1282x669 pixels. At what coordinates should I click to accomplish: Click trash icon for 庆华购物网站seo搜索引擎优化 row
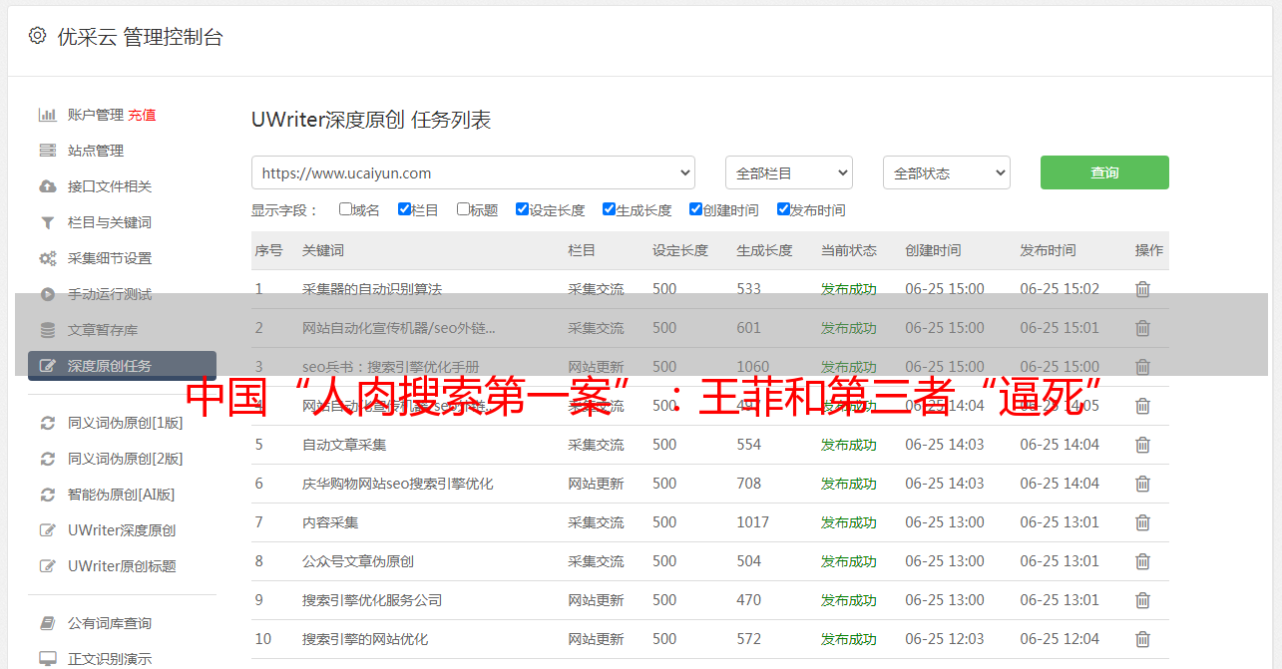click(x=1143, y=484)
